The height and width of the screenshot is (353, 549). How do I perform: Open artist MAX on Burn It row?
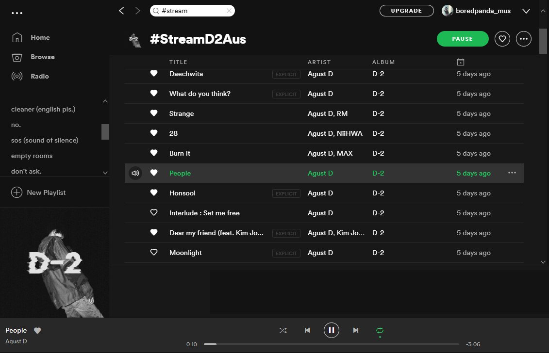[345, 153]
